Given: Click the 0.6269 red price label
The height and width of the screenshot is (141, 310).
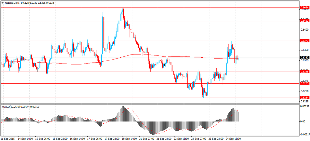Looking at the screenshot, I should (x=303, y=83).
